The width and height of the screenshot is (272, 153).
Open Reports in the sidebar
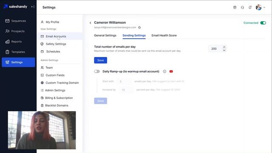(18, 42)
